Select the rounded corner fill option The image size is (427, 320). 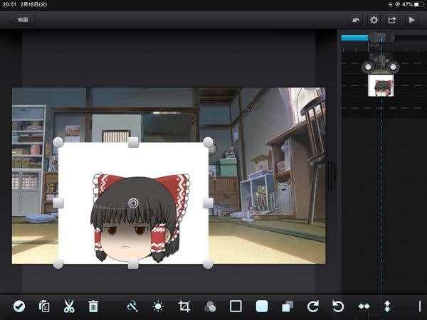click(262, 306)
